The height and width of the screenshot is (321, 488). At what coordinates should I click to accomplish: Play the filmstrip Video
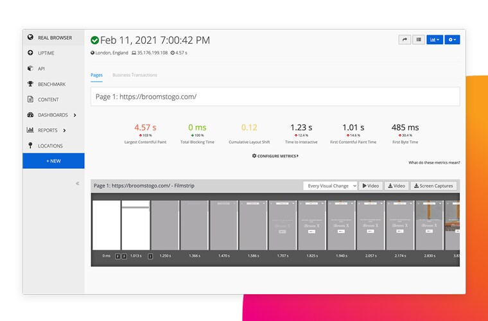click(x=370, y=186)
